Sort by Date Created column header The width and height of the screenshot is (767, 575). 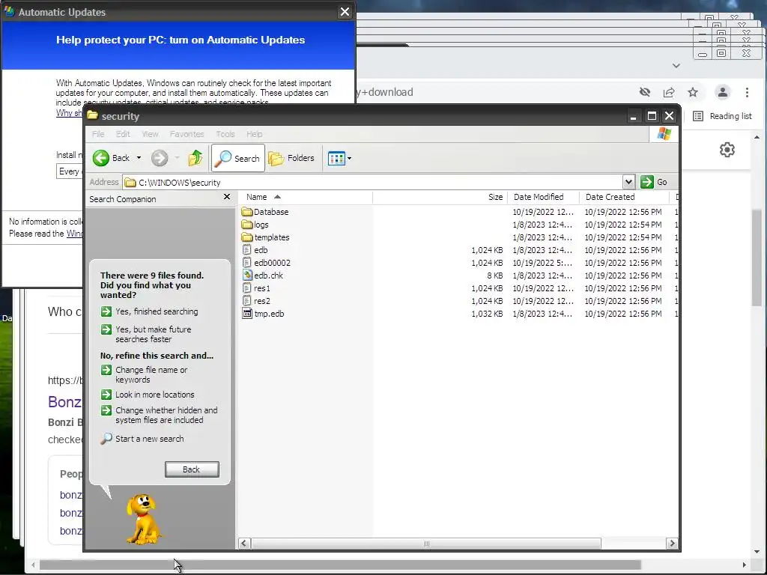[624, 197]
